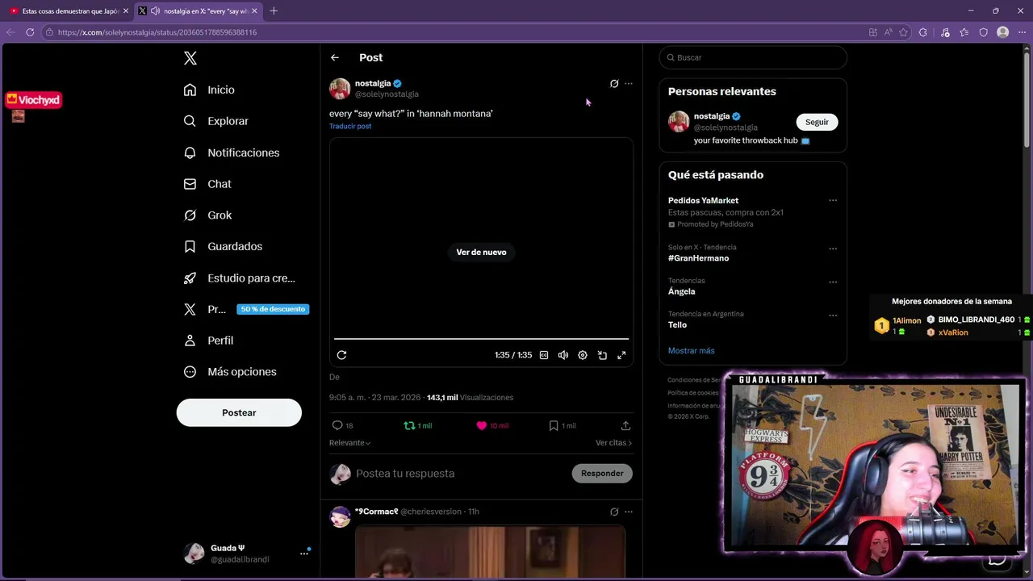The height and width of the screenshot is (581, 1033).
Task: Go to Inicio in the sidebar
Action: [209, 90]
